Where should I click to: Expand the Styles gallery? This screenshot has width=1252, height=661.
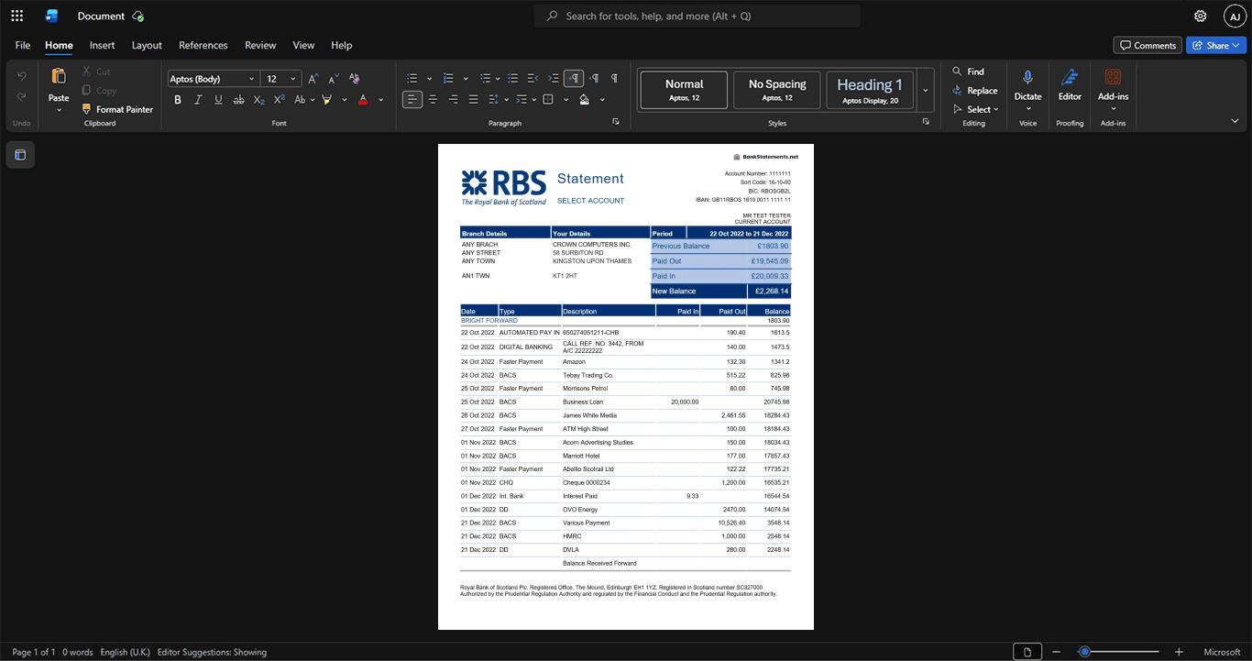(925, 91)
